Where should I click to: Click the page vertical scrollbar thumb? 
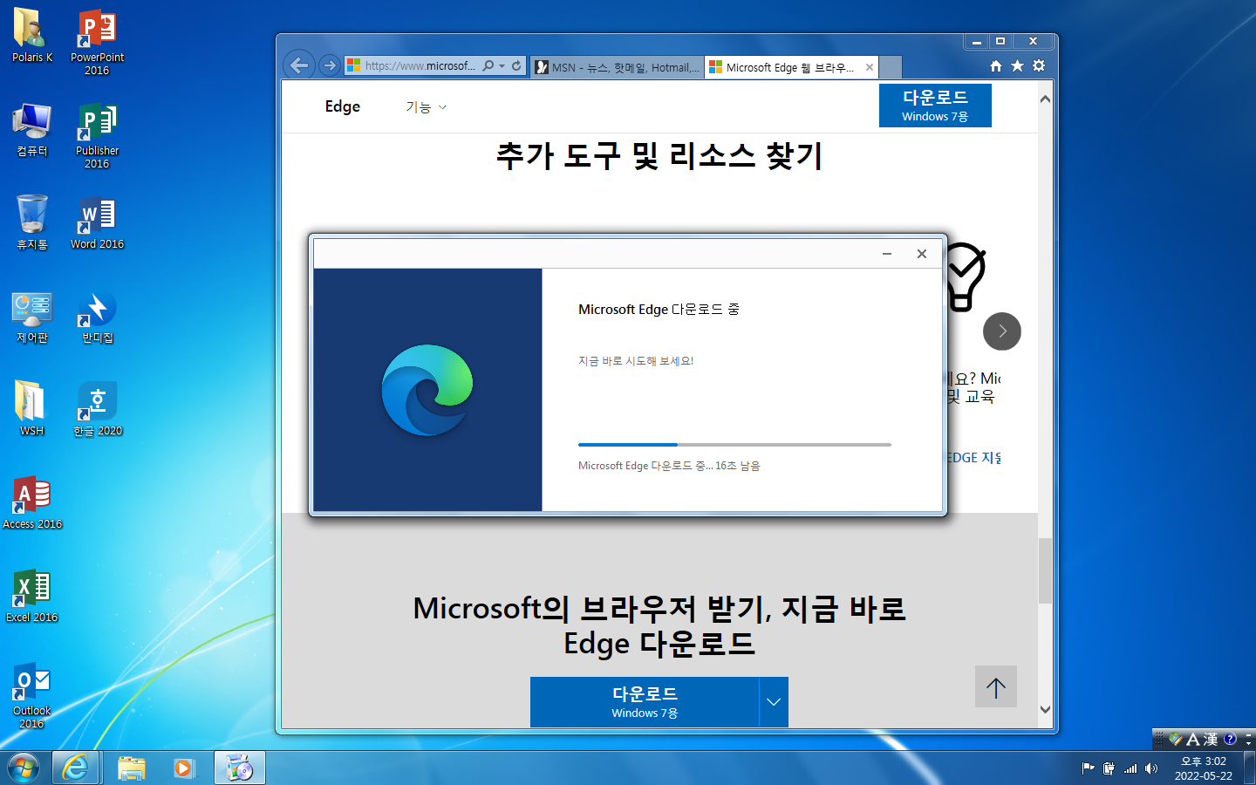1045,570
